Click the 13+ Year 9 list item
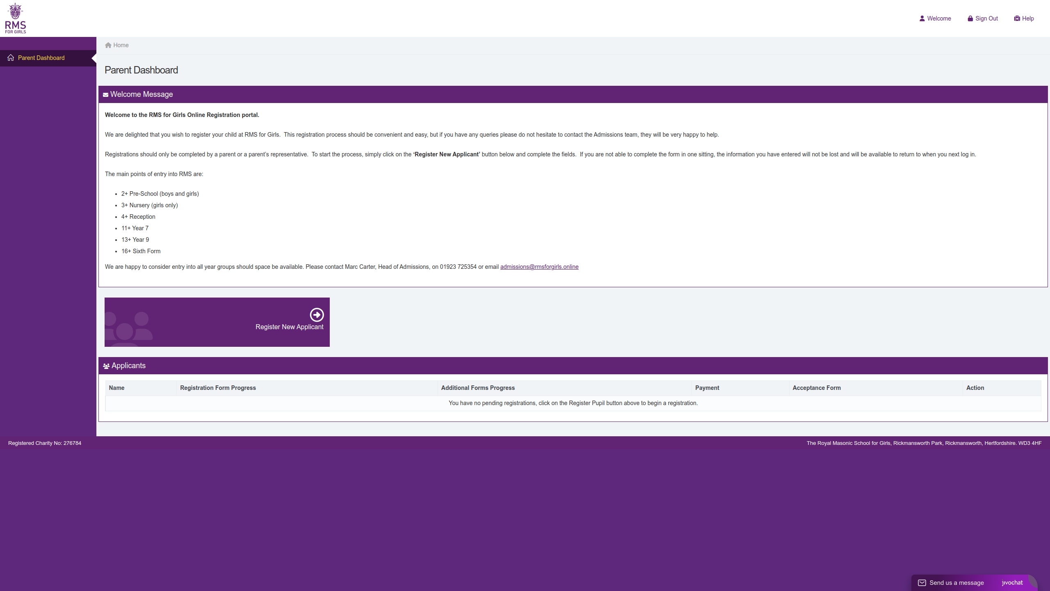The image size is (1050, 591). [x=135, y=240]
